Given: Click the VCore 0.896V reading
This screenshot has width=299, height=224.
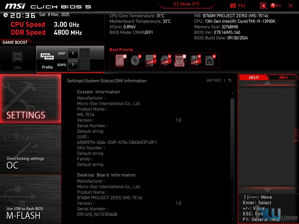Looking at the screenshot, I should point(123,27).
